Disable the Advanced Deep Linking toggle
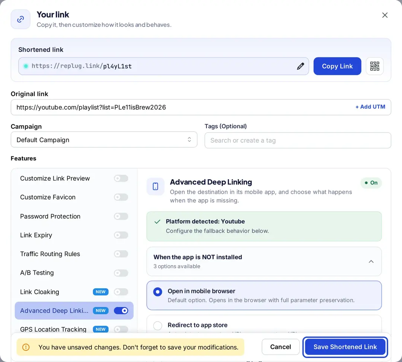This screenshot has height=362, width=402. pos(121,311)
